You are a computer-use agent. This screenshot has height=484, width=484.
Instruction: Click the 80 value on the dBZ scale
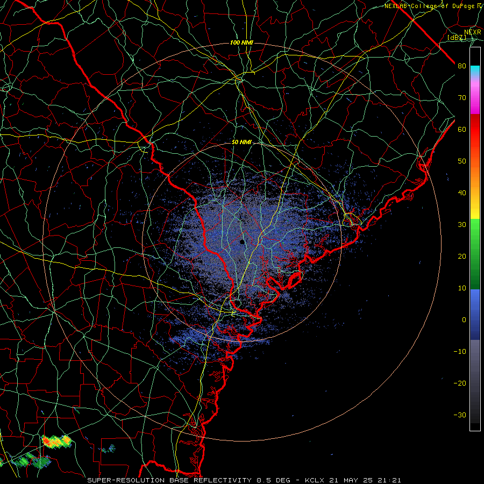[x=462, y=66]
